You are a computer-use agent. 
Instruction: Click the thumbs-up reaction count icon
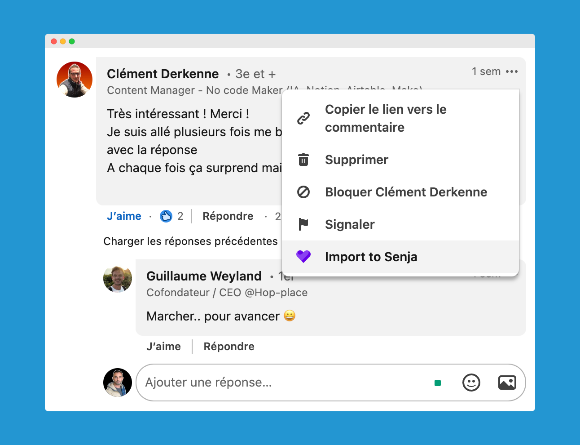point(166,216)
